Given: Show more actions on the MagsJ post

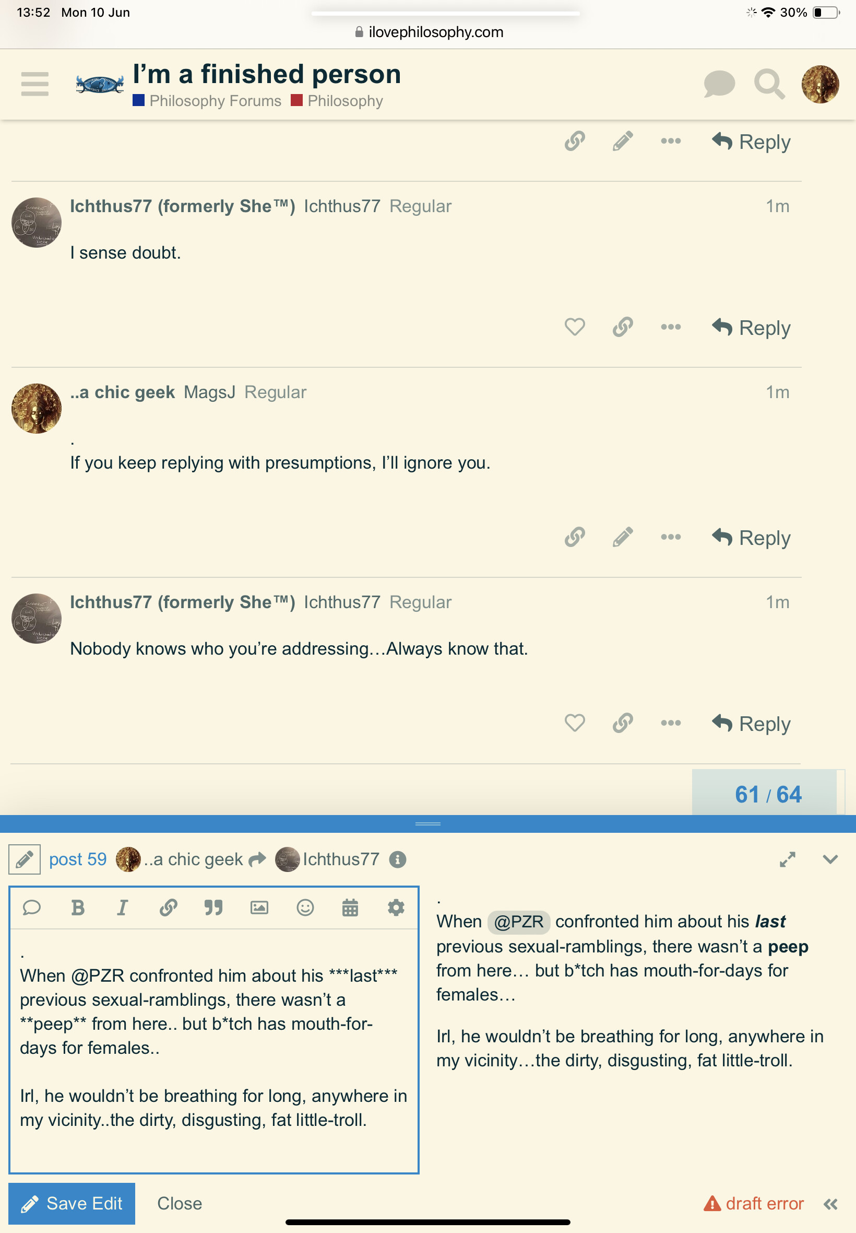Looking at the screenshot, I should (x=671, y=537).
